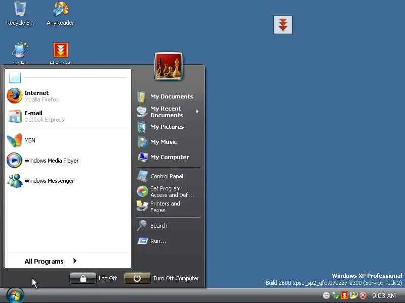Open My Music folder
This screenshot has width=405, height=303.
[x=169, y=142]
